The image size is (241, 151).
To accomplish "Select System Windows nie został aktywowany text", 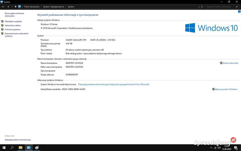I will 58,85.
